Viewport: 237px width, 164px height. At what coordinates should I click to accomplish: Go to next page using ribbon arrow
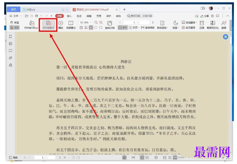153,22
